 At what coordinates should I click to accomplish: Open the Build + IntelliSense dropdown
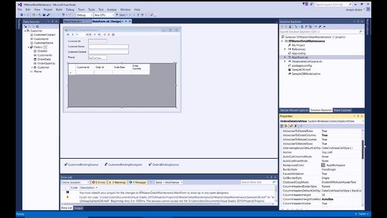point(169,182)
